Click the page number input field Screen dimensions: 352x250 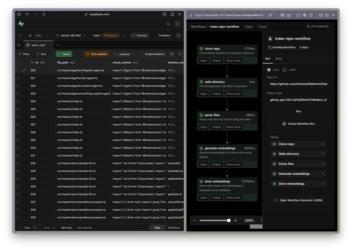pyautogui.click(x=37, y=227)
